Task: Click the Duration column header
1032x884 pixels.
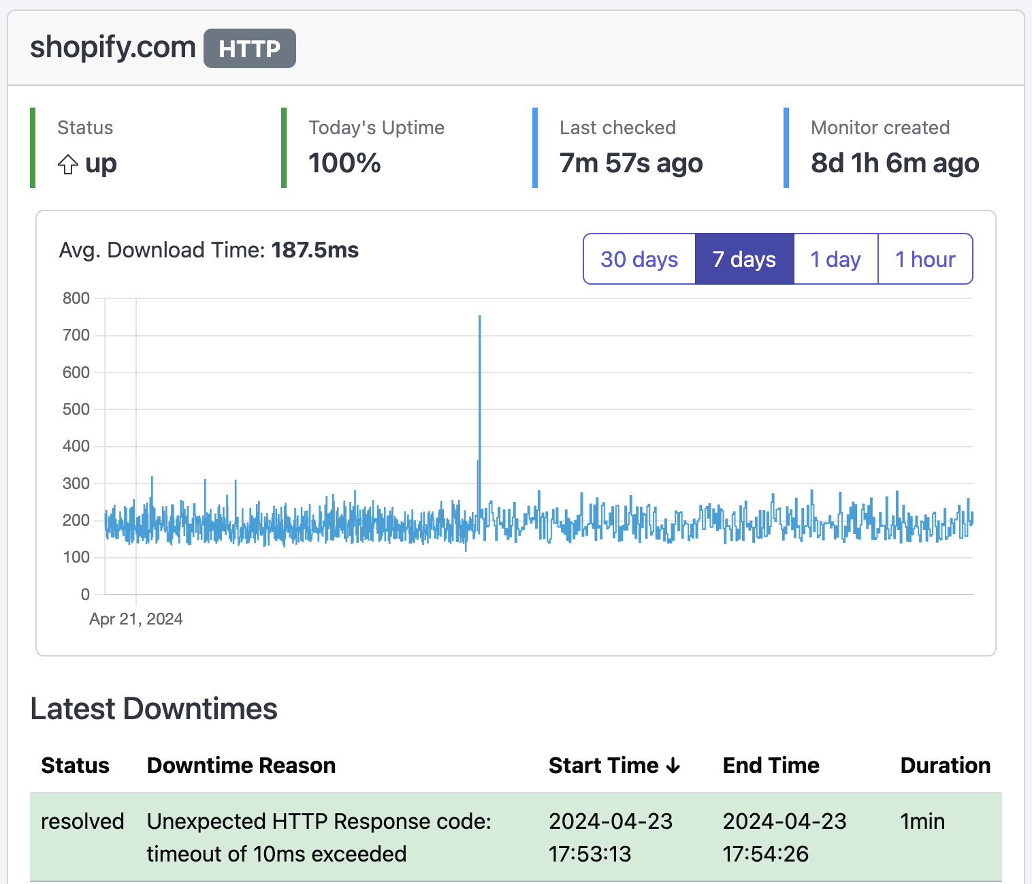Action: point(945,765)
